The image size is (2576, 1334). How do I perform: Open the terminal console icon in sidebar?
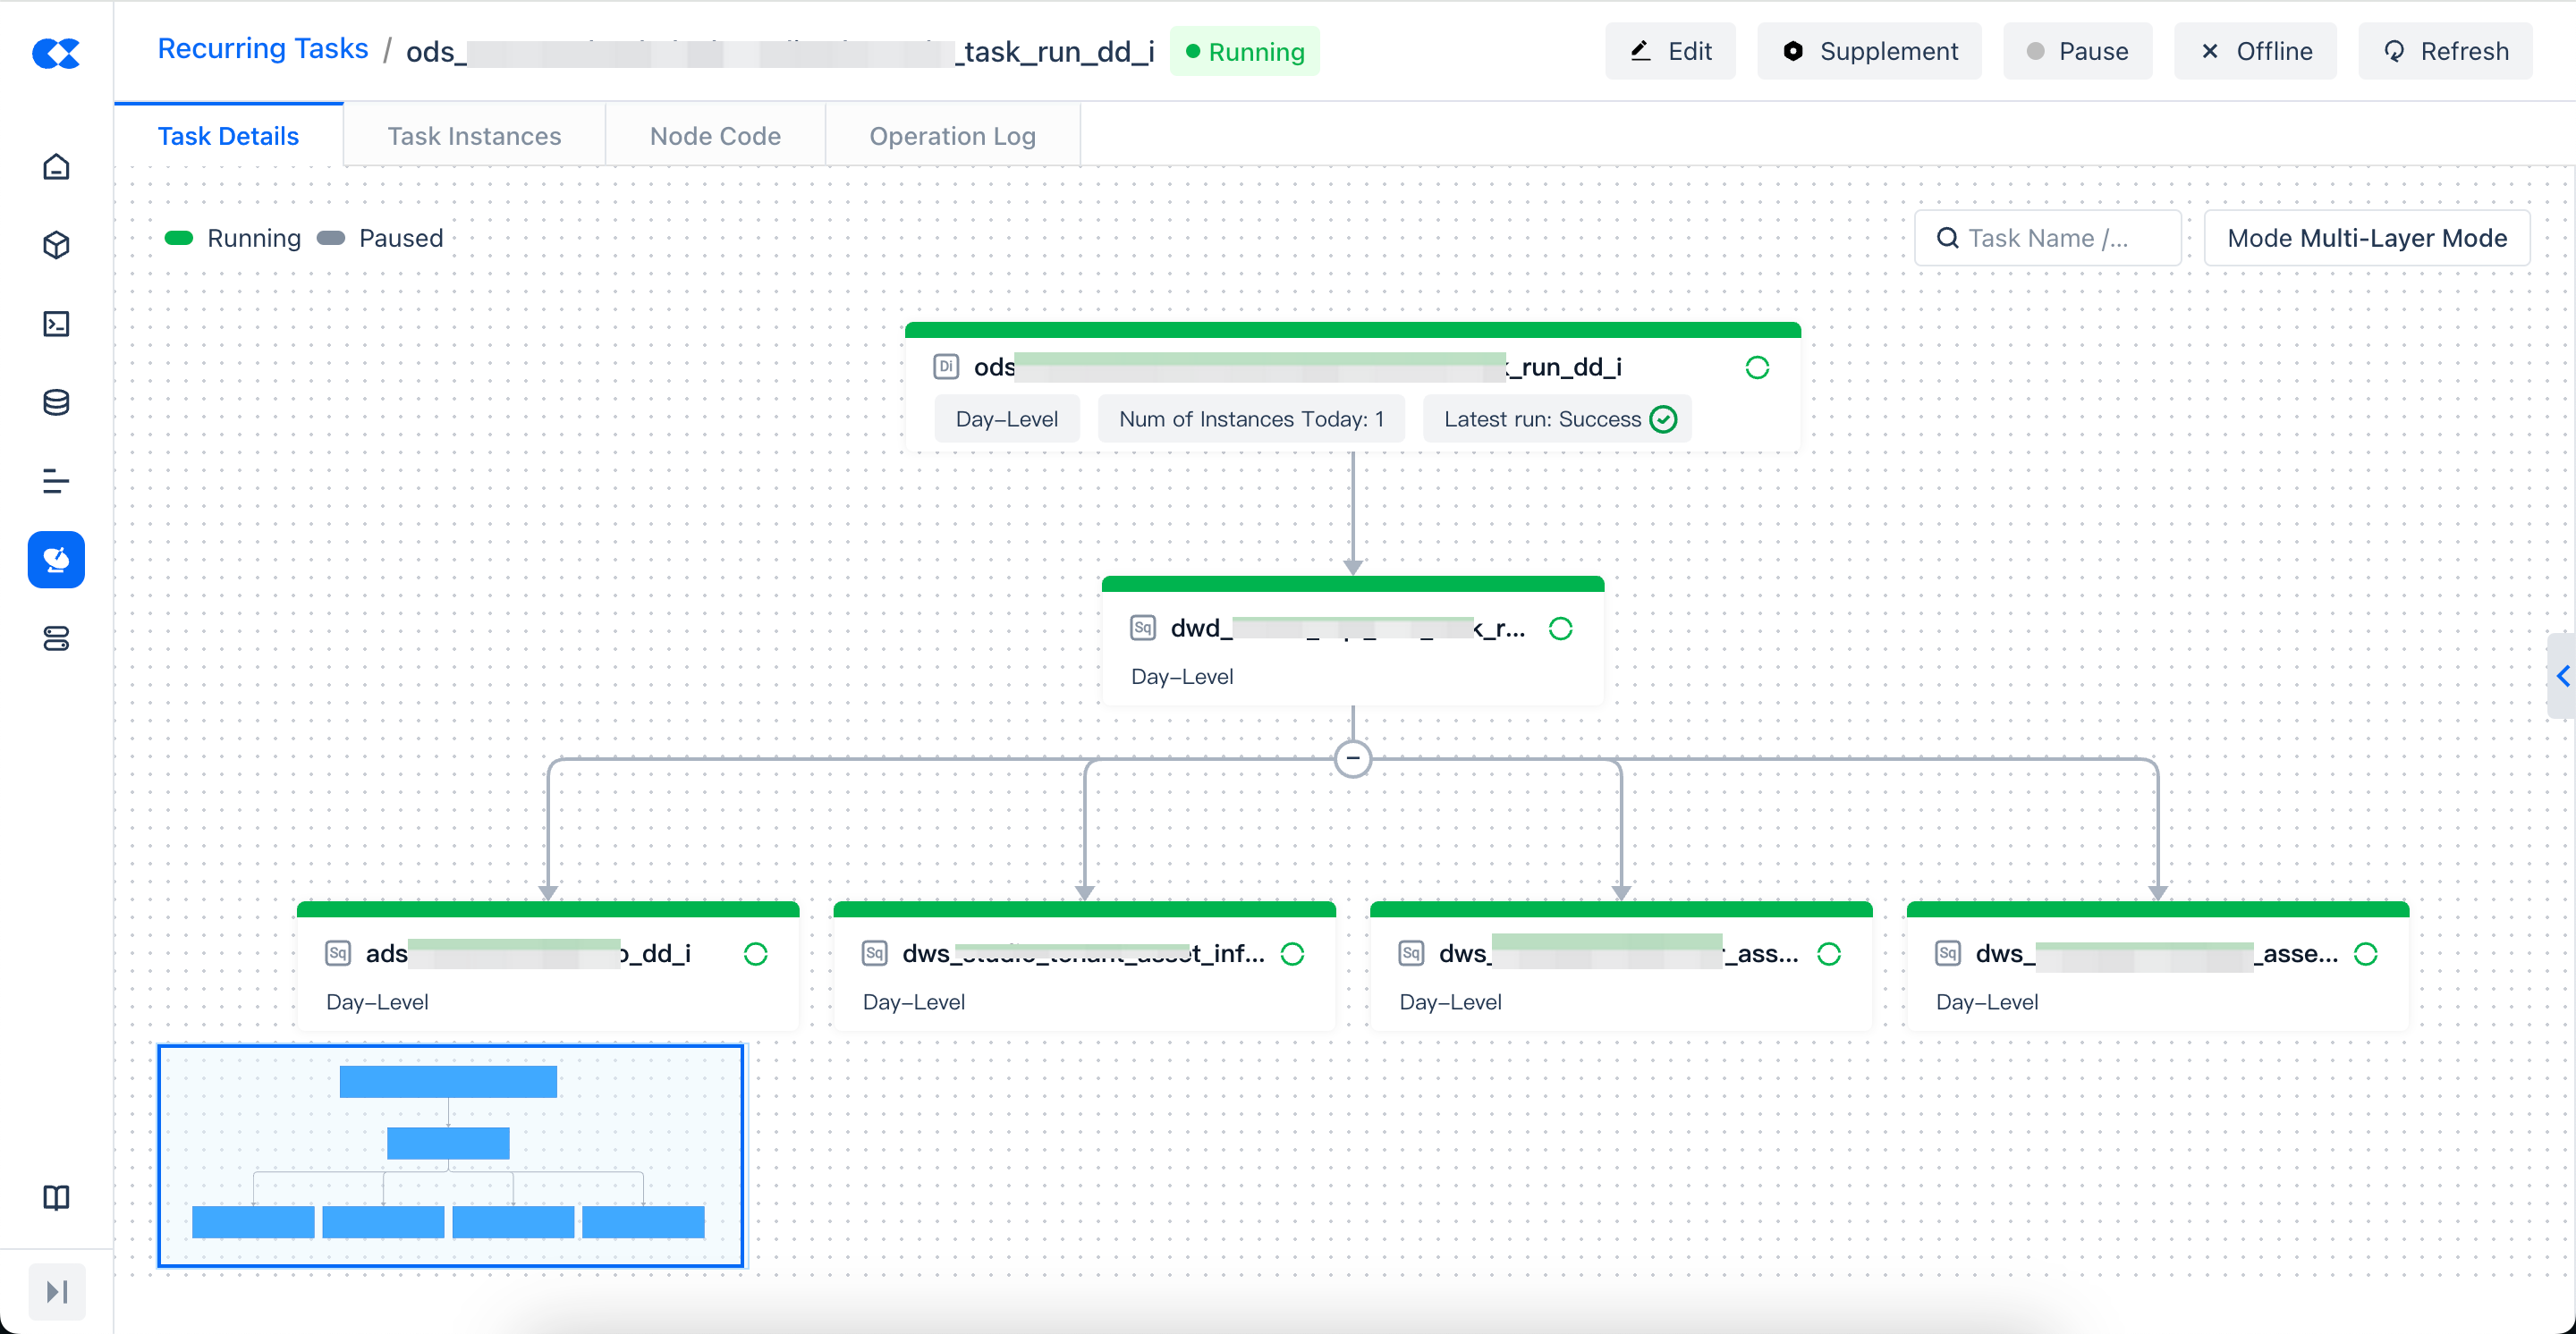56,324
